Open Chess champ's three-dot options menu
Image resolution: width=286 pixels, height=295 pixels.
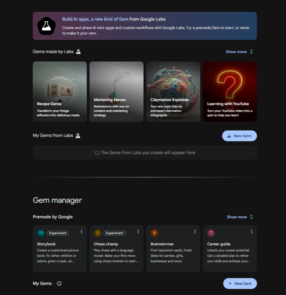pyautogui.click(x=138, y=232)
